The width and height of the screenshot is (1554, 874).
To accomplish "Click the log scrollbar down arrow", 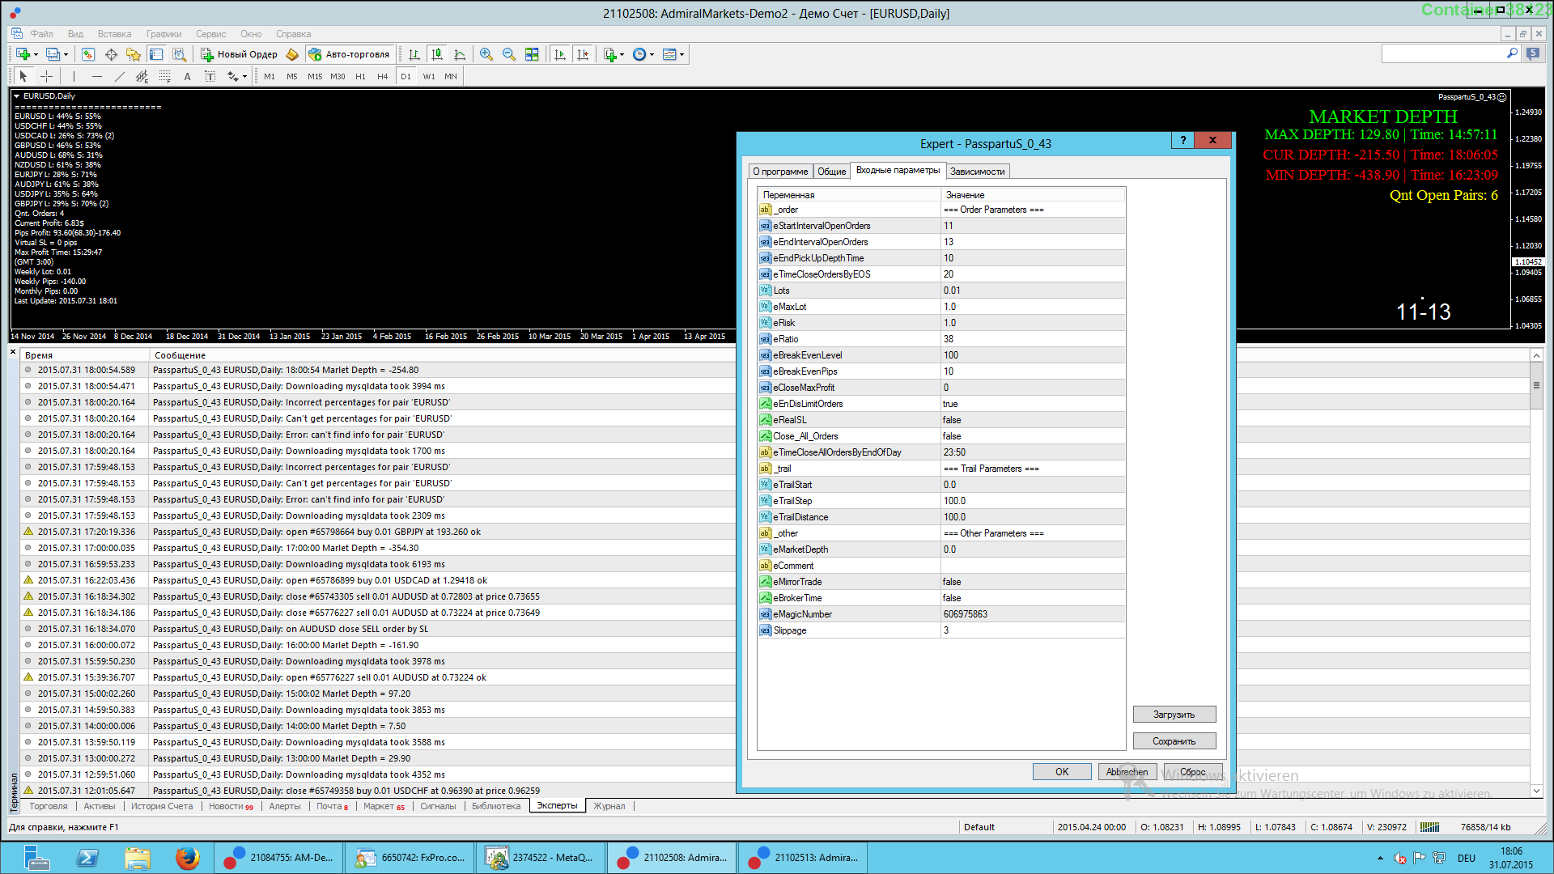I will 1536,791.
